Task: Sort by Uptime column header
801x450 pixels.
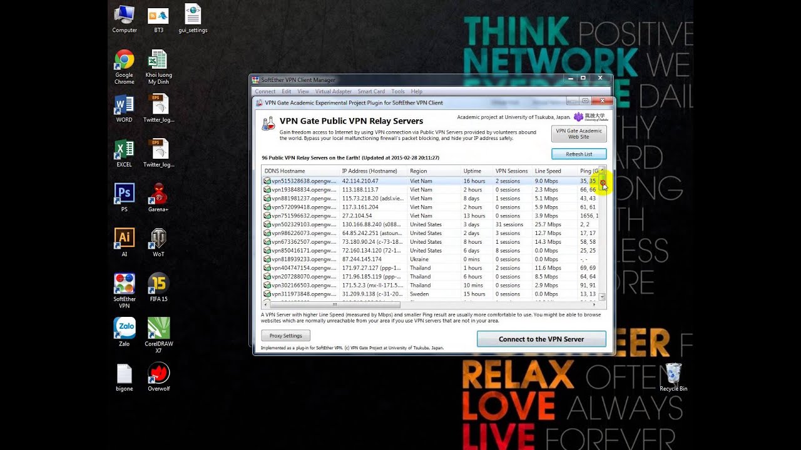Action: click(x=477, y=171)
